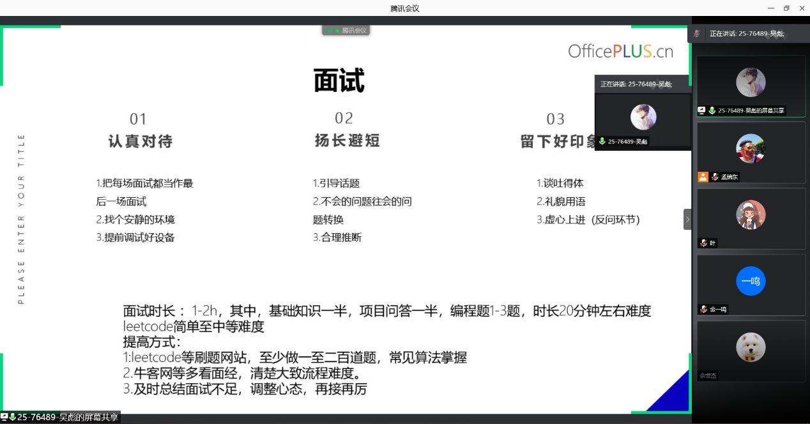The image size is (810, 424).
Task: Click the muted microphone icon beside 正在讲话
Action: (x=697, y=33)
